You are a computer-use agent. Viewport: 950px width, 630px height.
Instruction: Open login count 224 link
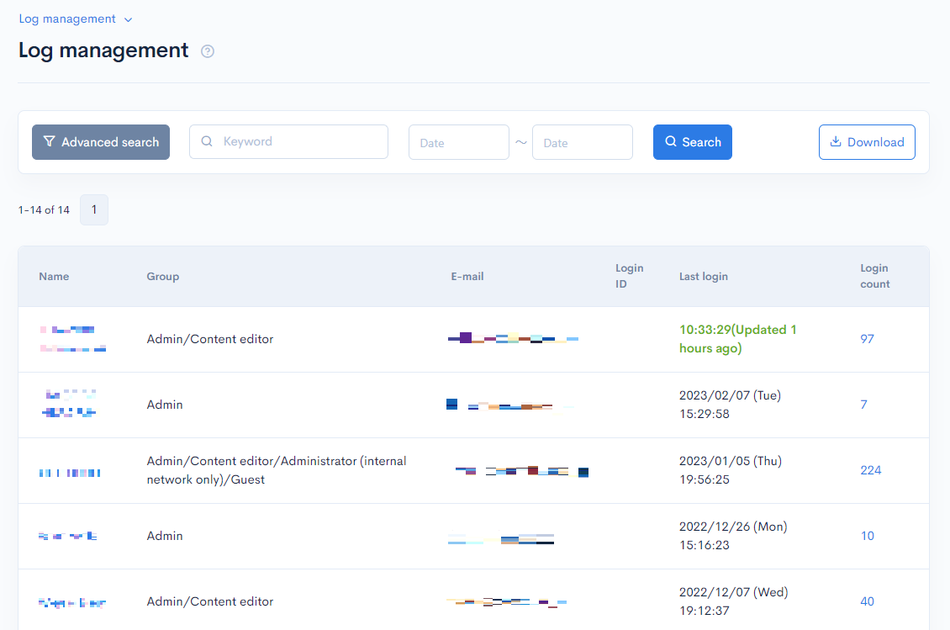point(870,469)
